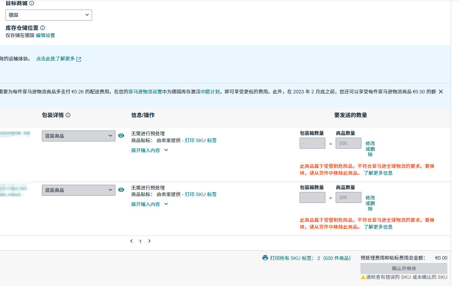The height and width of the screenshot is (286, 459).
Task: Click the 确认并继续 button
Action: point(404,268)
